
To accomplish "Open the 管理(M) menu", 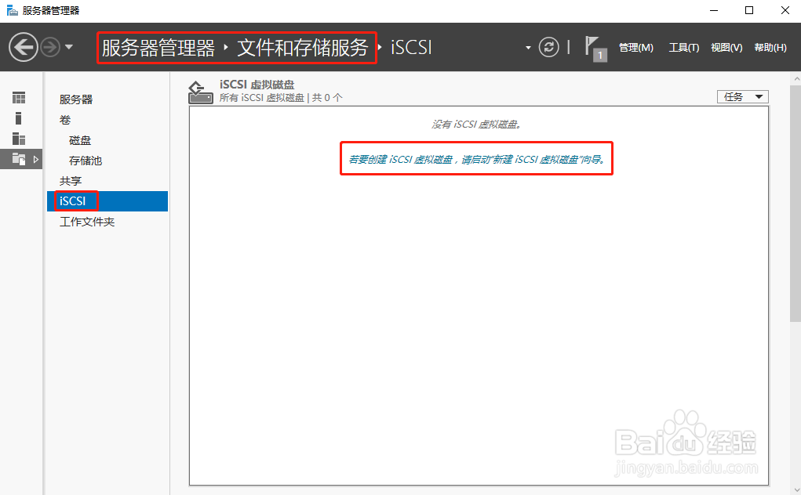I will click(x=635, y=47).
